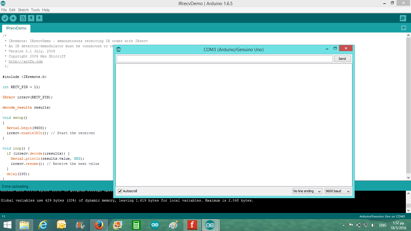The height and width of the screenshot is (231, 411).
Task: Open the Tools menu
Action: (x=36, y=10)
